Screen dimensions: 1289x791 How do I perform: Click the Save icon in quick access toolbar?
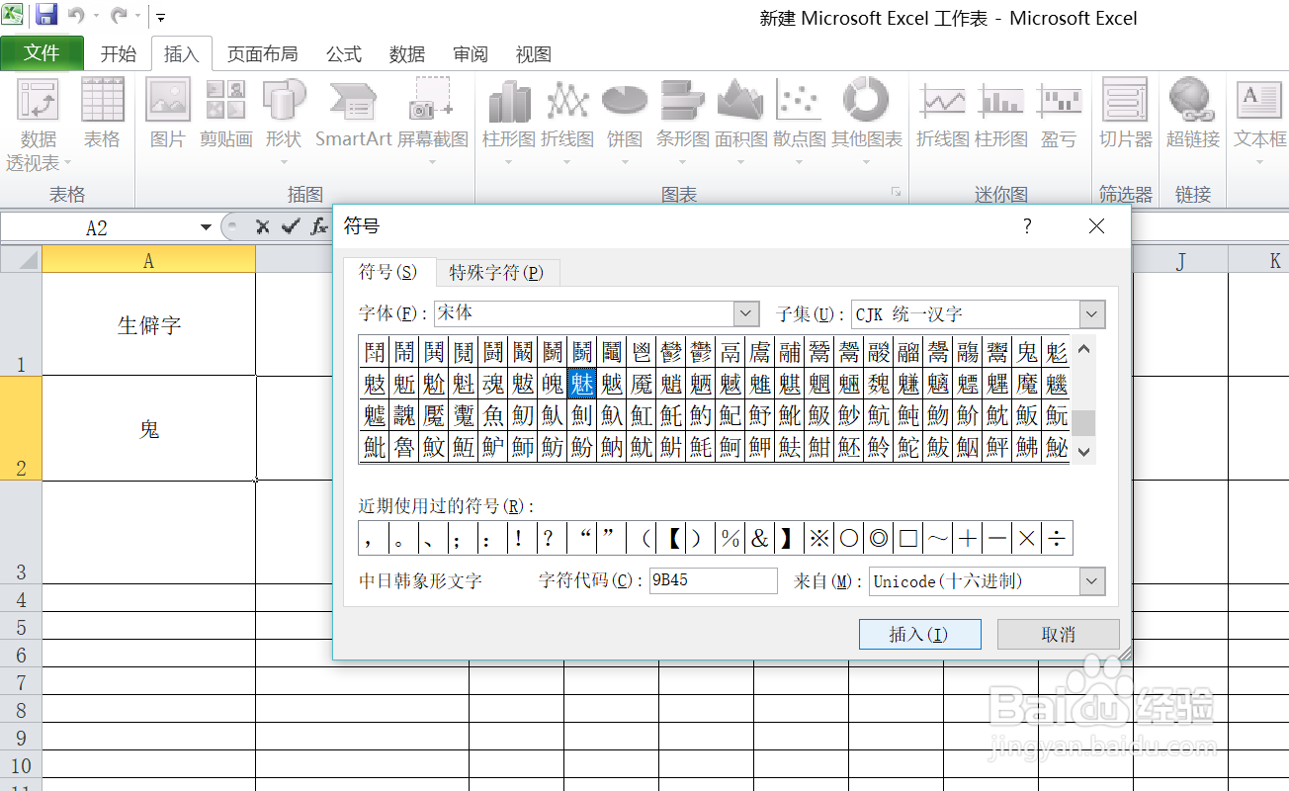45,15
